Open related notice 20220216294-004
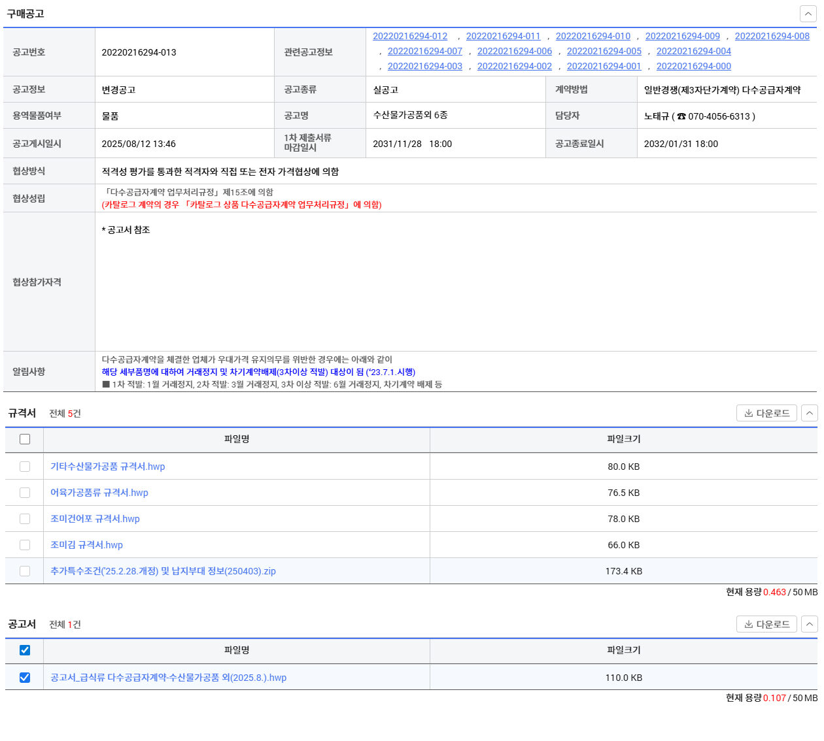The image size is (824, 741). tap(694, 51)
